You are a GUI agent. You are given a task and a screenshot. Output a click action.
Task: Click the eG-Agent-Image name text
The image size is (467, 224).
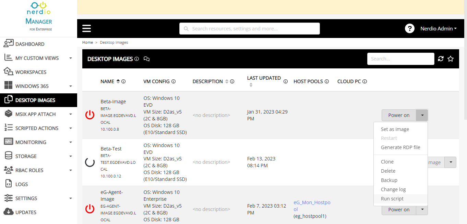point(112,196)
